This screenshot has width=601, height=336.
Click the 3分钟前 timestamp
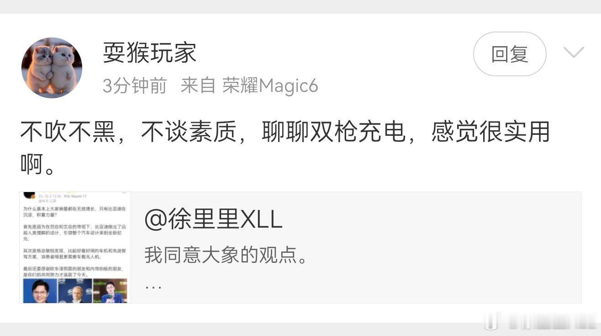coord(134,85)
